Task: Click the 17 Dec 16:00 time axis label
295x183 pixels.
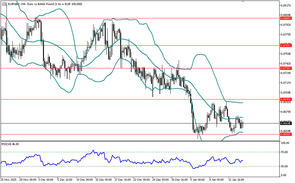Action: (x=123, y=179)
